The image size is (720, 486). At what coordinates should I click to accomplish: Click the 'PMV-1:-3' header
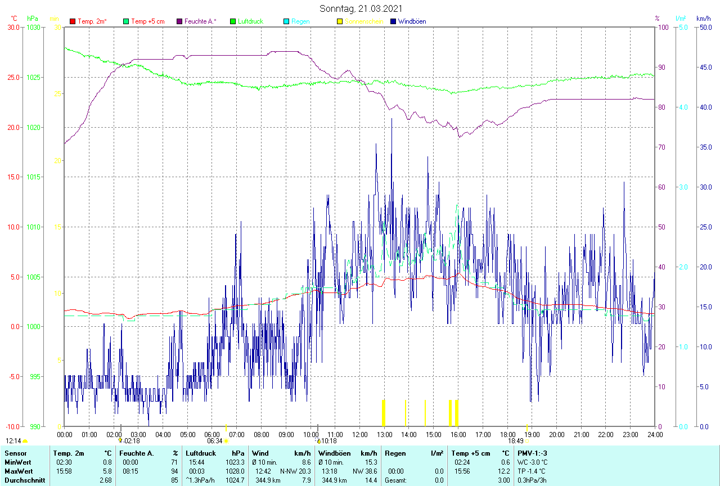pos(532,453)
